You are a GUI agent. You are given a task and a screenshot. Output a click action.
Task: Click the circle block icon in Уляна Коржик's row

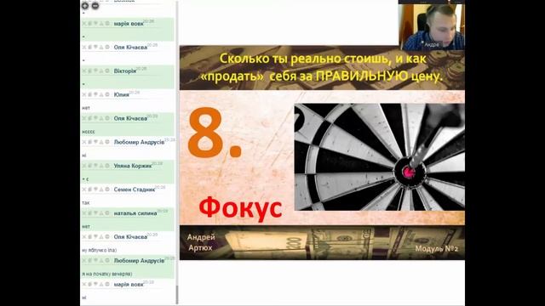[107, 166]
